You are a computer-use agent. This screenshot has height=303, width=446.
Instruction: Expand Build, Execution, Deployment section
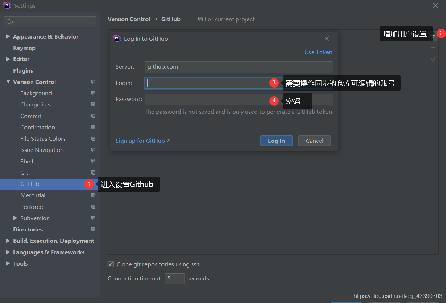tap(8, 241)
